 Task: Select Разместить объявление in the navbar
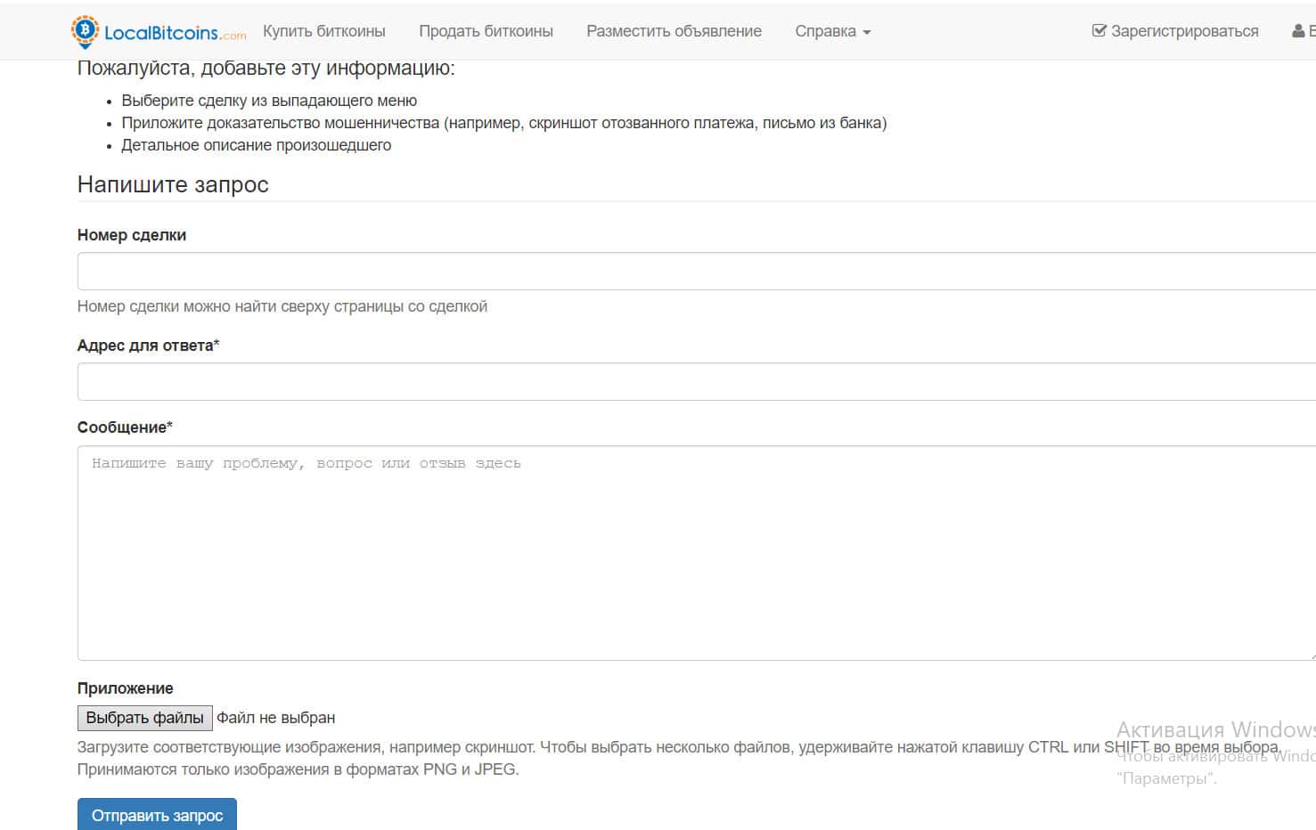click(674, 31)
